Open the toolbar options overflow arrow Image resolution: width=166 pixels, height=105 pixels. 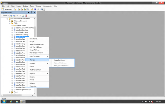click(x=44, y=10)
